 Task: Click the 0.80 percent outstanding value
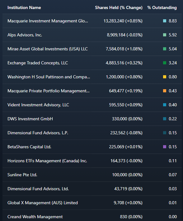click(x=173, y=77)
